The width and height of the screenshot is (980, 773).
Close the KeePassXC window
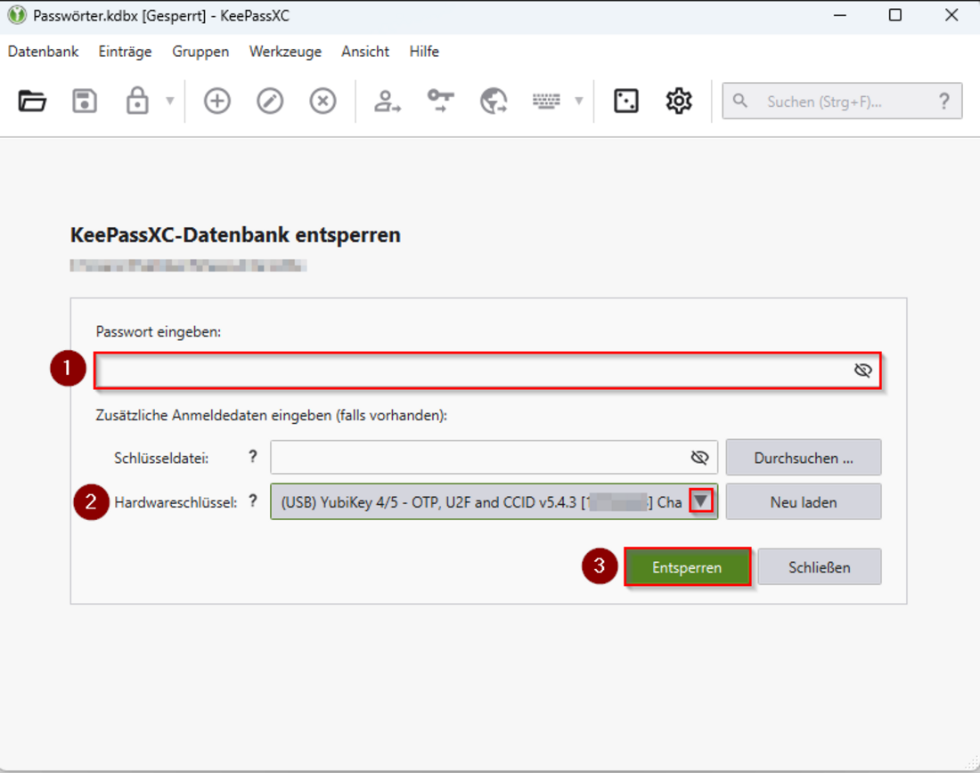click(951, 15)
